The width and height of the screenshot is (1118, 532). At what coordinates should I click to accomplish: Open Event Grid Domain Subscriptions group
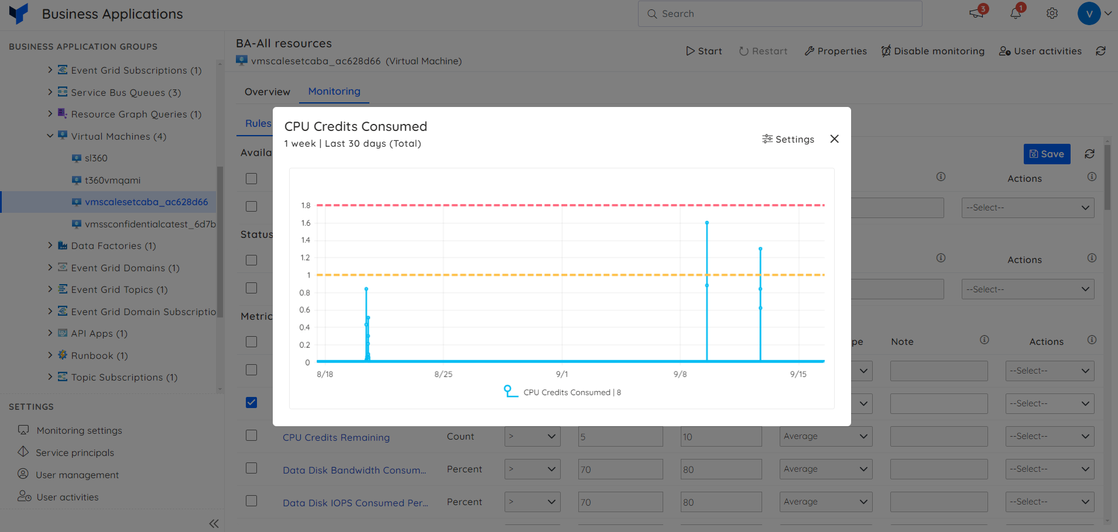click(143, 312)
